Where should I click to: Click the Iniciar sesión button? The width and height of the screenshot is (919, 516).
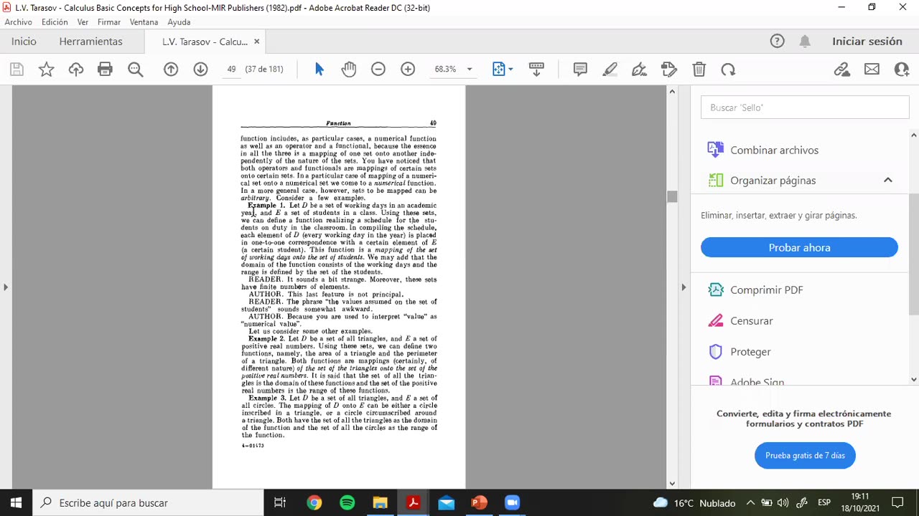(x=867, y=42)
